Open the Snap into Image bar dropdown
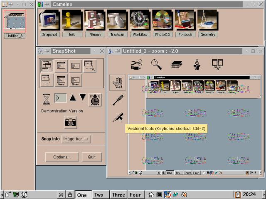The width and height of the screenshot is (266, 199). [76, 139]
